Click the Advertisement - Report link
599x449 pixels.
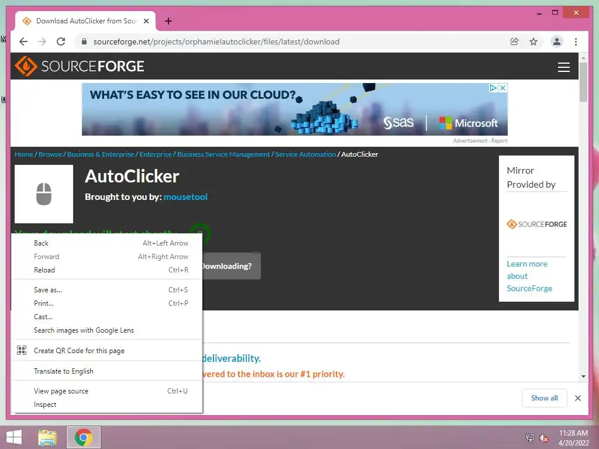(480, 141)
